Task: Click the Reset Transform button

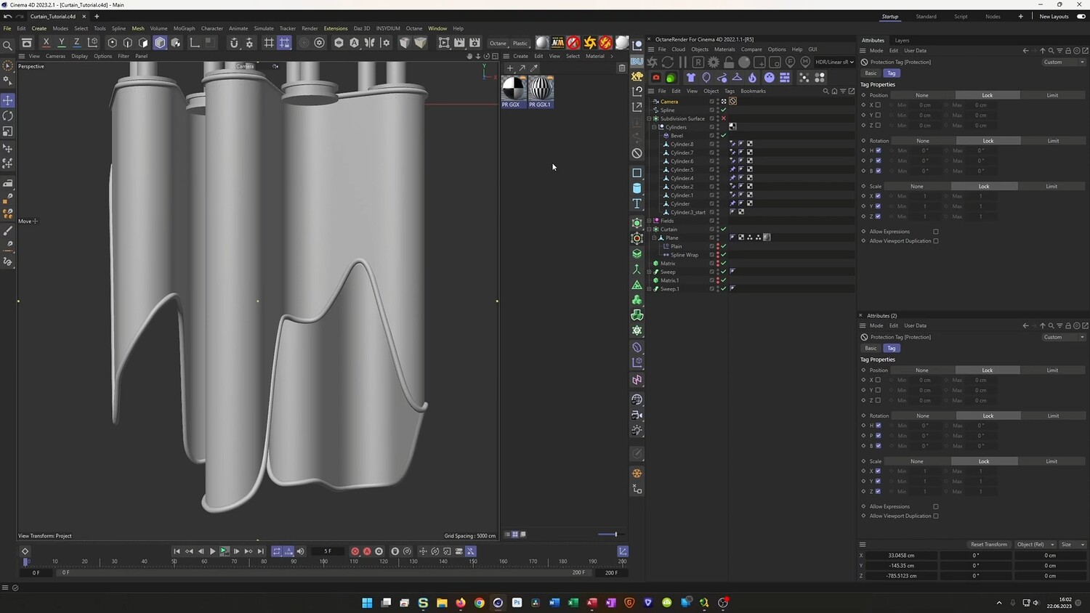Action: tap(988, 544)
